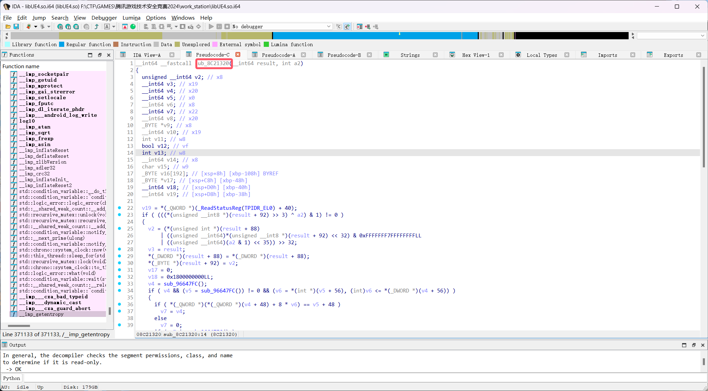Open the navigation band right-side dropdown
Screen dimensions: 708x391
pos(702,36)
